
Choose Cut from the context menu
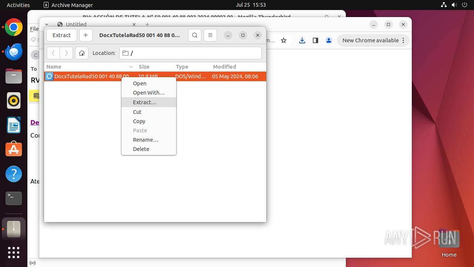pos(149,112)
